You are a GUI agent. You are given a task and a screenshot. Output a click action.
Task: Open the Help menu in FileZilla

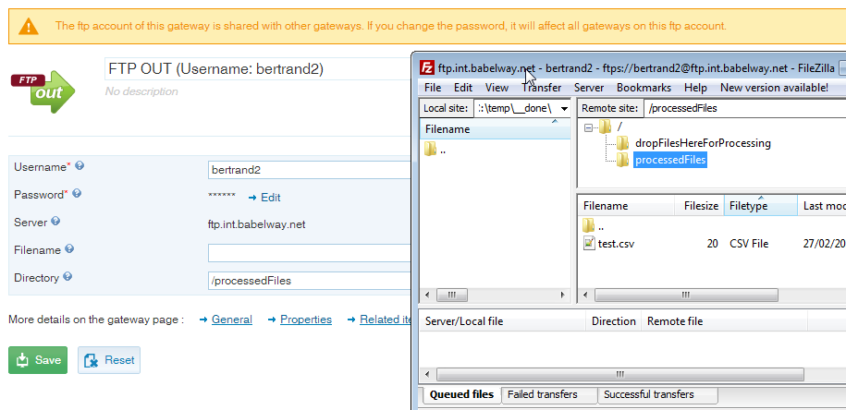pos(695,88)
